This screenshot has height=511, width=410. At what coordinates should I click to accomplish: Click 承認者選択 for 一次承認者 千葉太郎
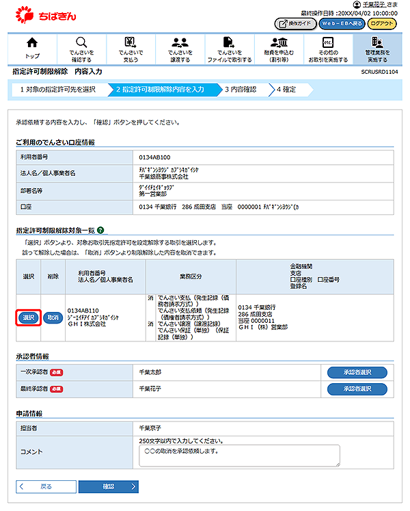357,373
